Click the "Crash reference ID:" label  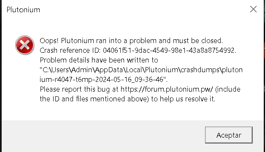pos(70,50)
